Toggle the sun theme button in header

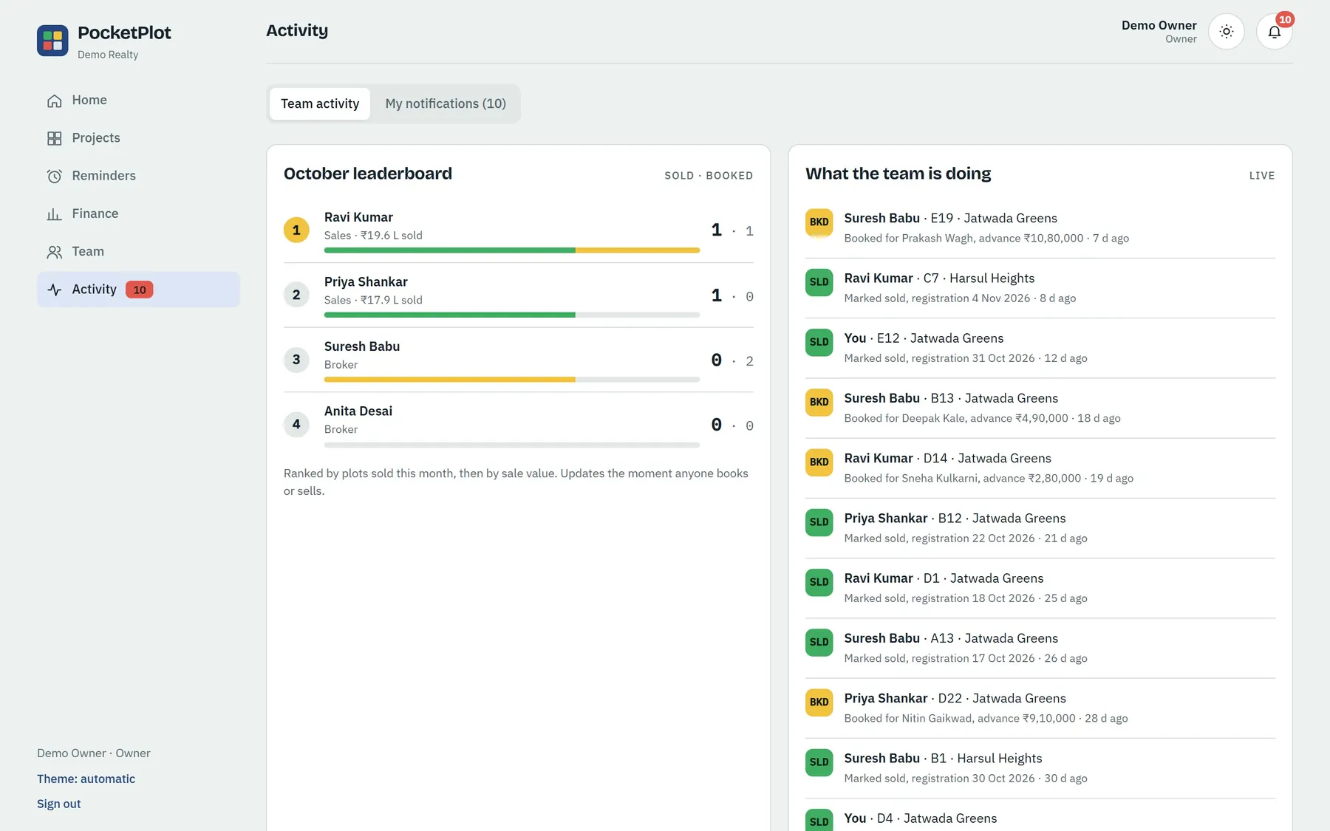click(x=1227, y=32)
